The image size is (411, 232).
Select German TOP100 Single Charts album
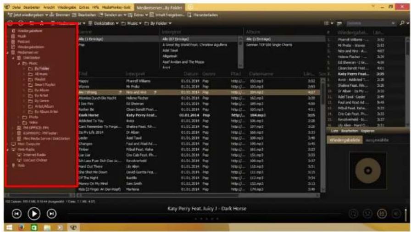click(269, 45)
